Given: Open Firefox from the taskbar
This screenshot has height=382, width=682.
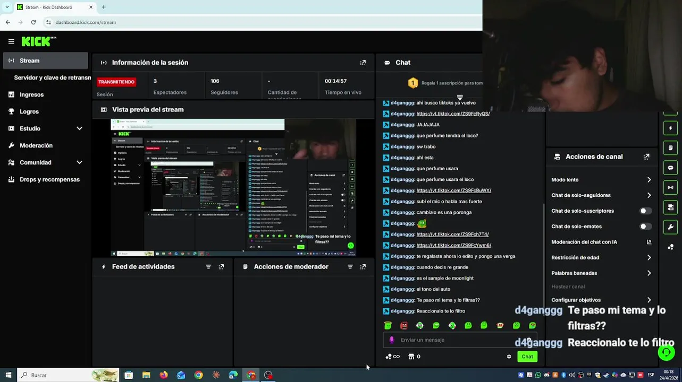Looking at the screenshot, I should [x=164, y=375].
